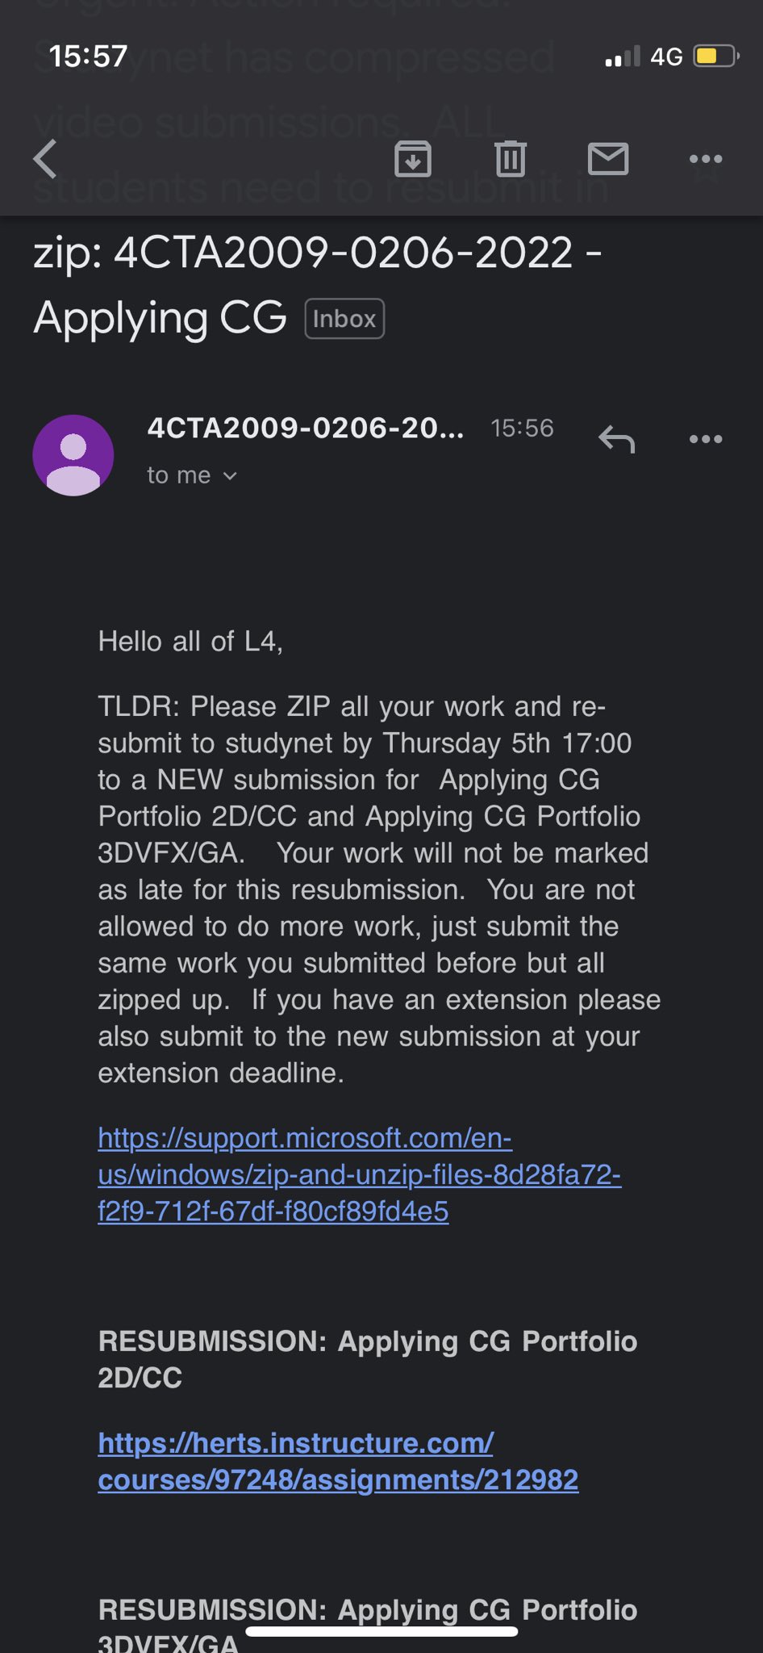This screenshot has width=763, height=1653.
Task: Tap the Inbox label tag
Action: pyautogui.click(x=344, y=319)
